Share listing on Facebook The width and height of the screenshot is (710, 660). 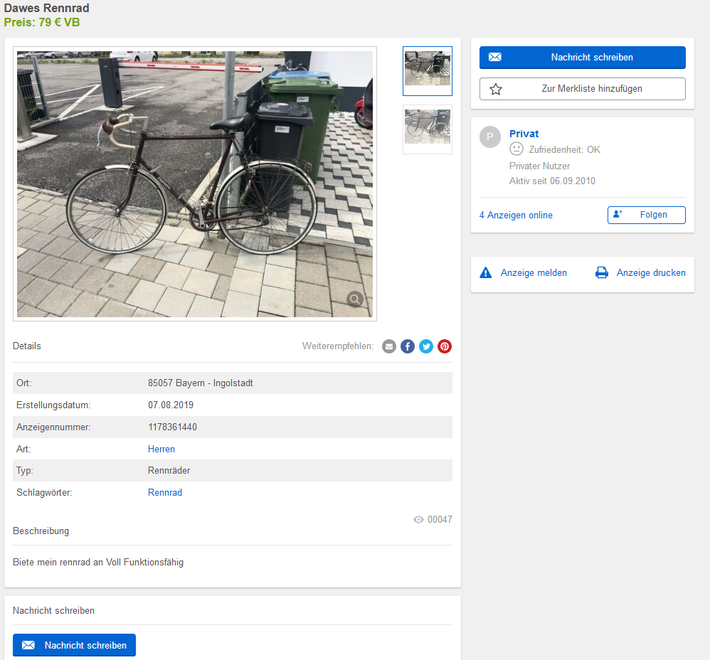pyautogui.click(x=408, y=346)
